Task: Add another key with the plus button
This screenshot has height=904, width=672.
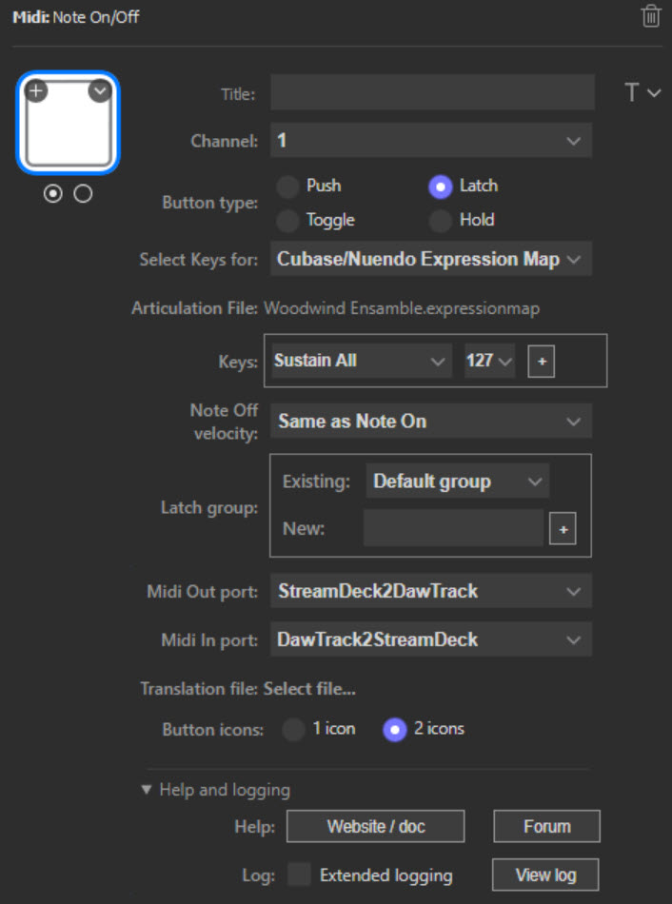Action: [x=541, y=362]
